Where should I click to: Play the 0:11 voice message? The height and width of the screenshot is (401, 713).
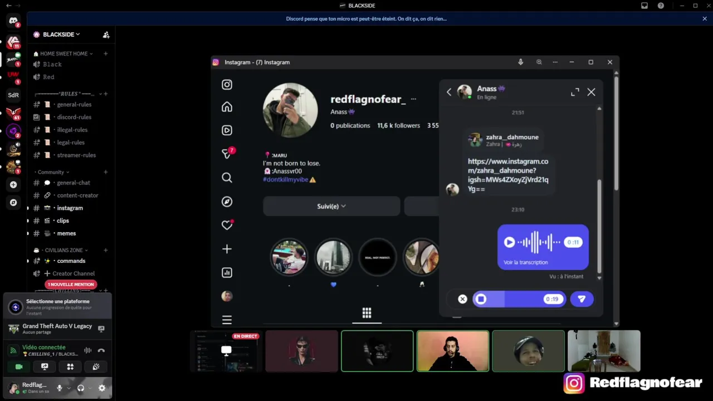coord(509,242)
